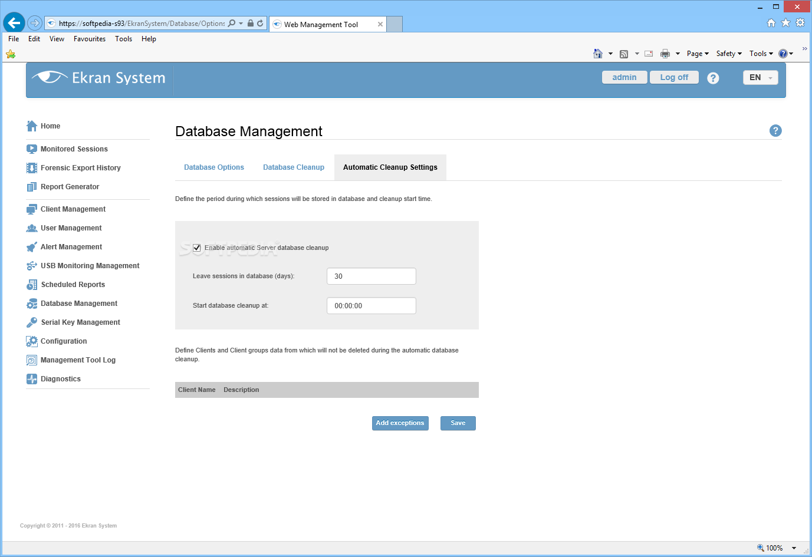Open the Help menu in menu bar
812x557 pixels.
149,39
